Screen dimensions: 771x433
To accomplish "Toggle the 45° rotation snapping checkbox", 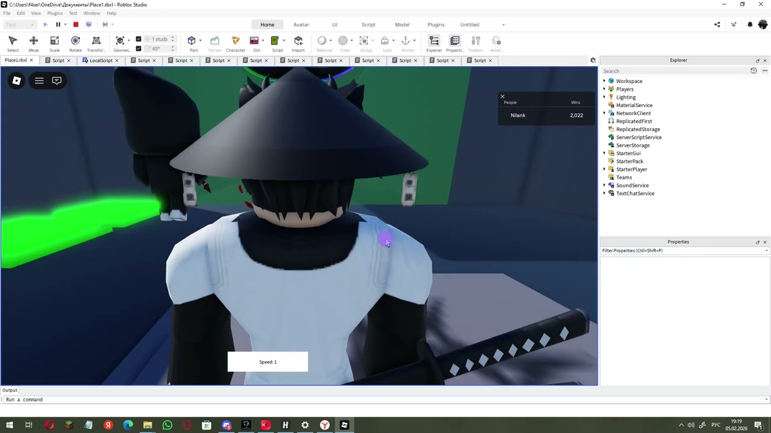I will tap(139, 49).
